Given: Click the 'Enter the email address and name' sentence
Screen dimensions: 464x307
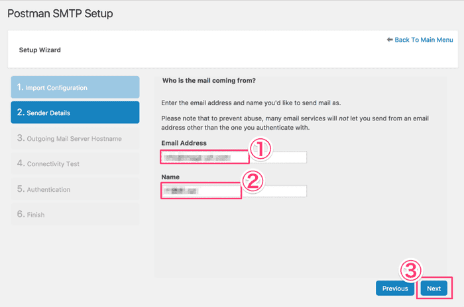Looking at the screenshot, I should pyautogui.click(x=251, y=103).
